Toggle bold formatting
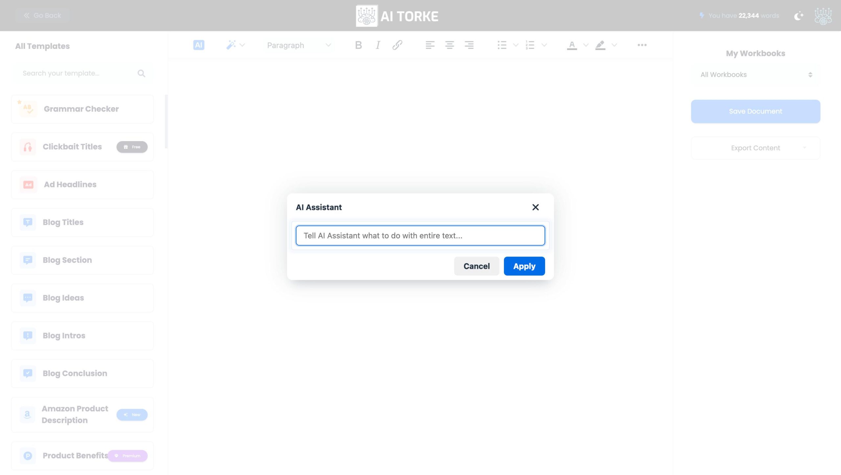This screenshot has width=841, height=475. click(358, 45)
